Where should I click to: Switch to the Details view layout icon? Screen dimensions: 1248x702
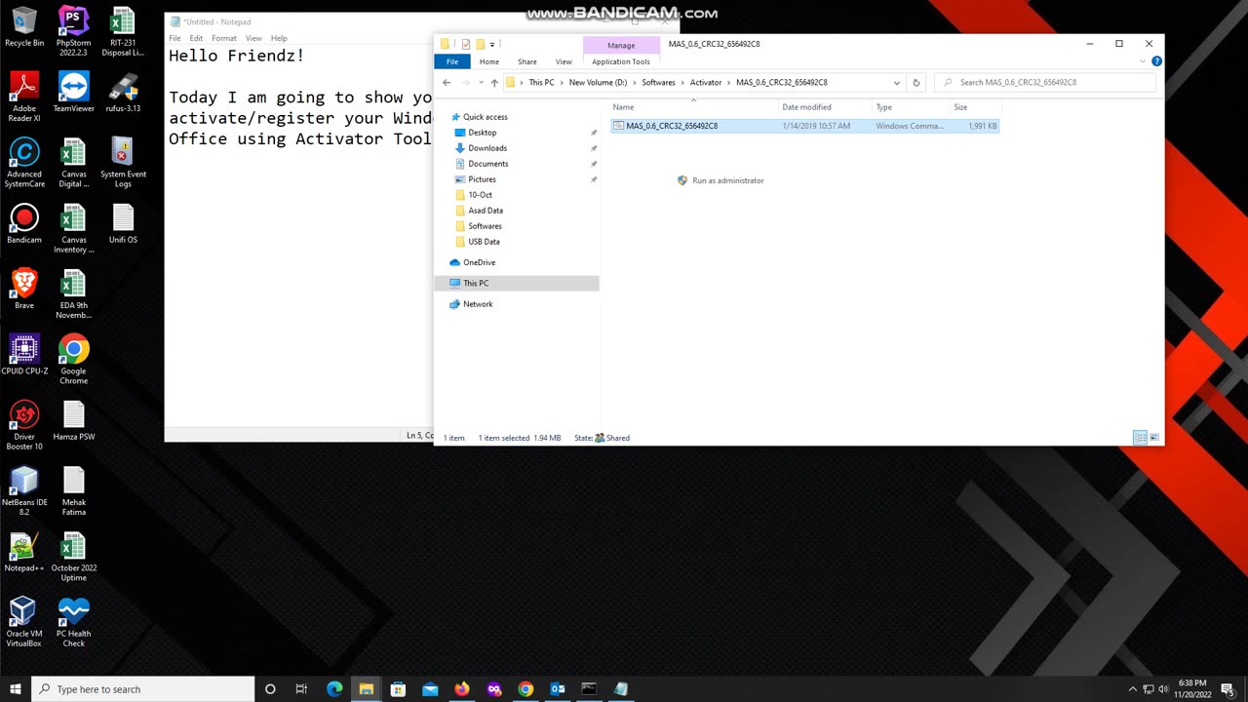(1139, 438)
